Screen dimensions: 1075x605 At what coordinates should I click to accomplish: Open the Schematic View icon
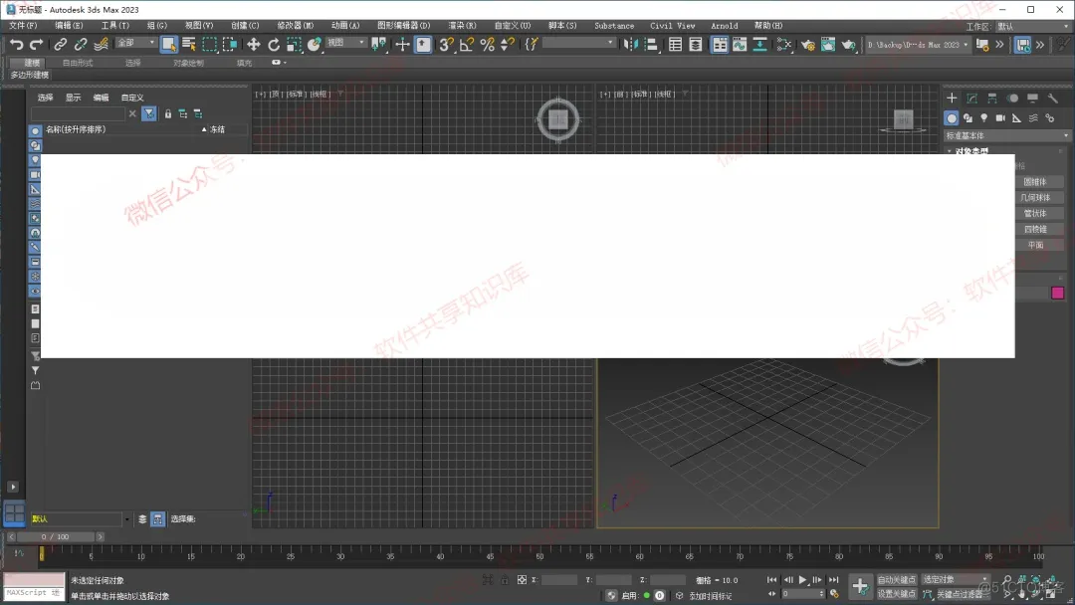(x=759, y=45)
